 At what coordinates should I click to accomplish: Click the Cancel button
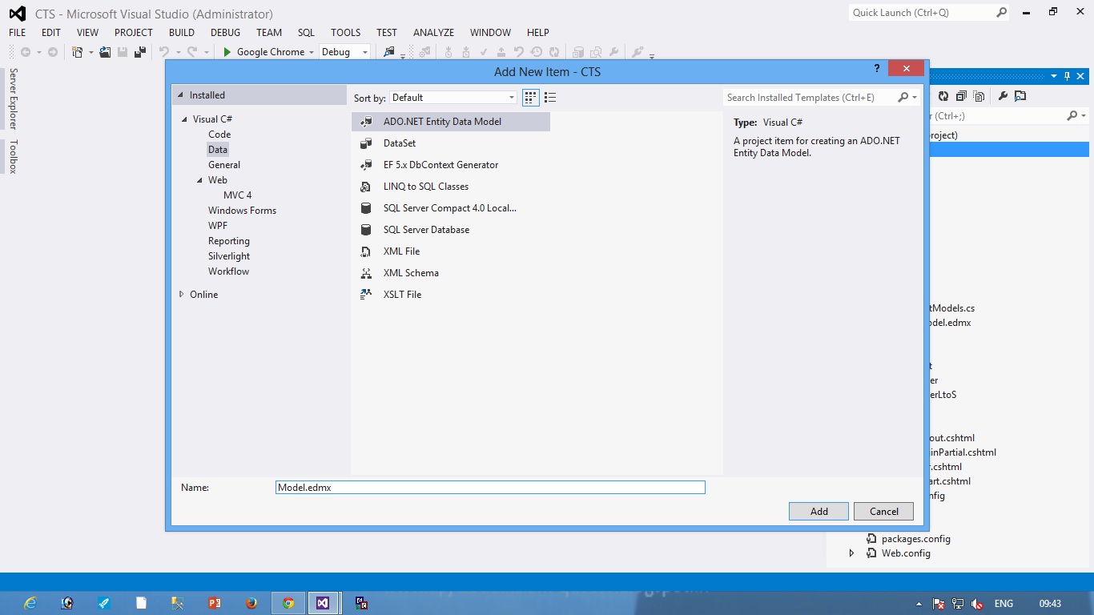pos(883,511)
